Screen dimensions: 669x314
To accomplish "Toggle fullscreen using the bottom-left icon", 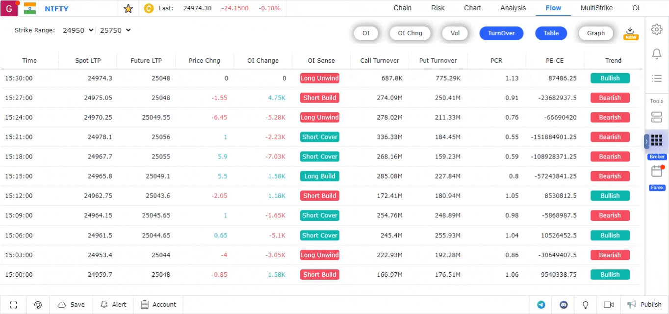I will coord(14,305).
